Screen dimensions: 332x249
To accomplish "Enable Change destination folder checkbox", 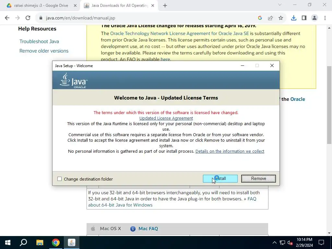I will coord(60,179).
